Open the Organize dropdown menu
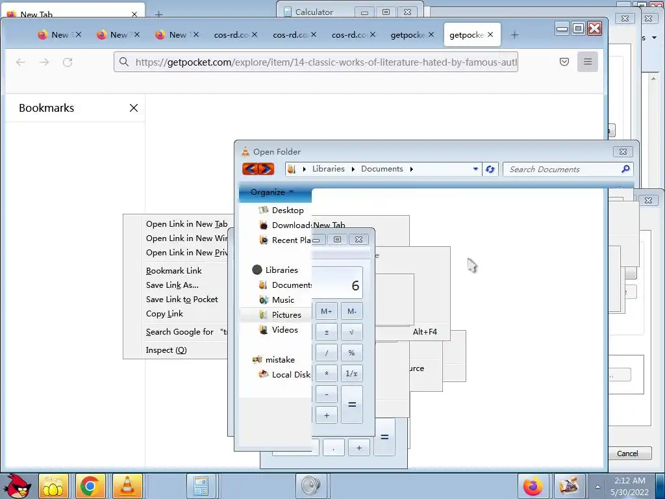 tap(272, 192)
